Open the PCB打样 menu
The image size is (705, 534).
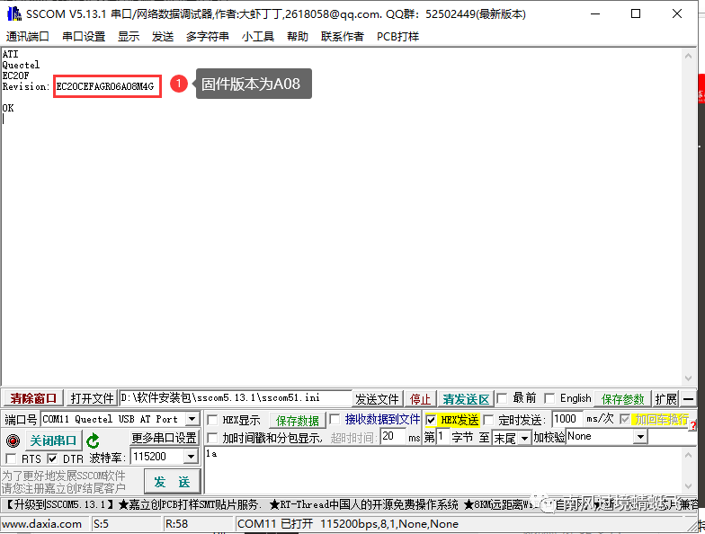tap(397, 36)
